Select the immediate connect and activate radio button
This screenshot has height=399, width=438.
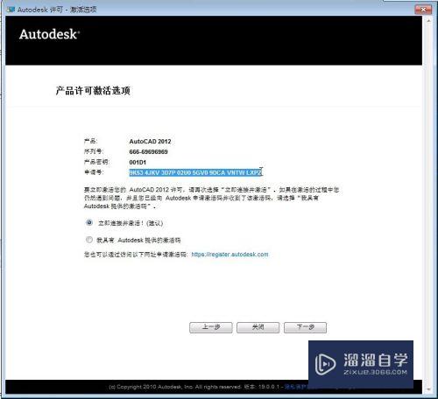[x=89, y=222]
